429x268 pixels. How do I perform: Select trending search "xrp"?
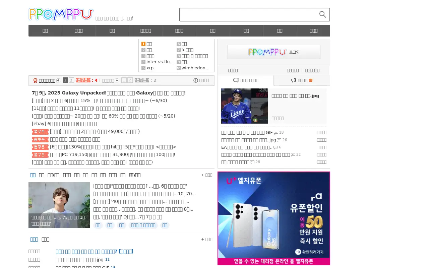pyautogui.click(x=150, y=68)
